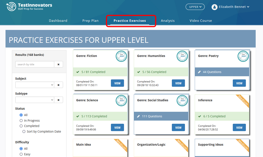Click the SSAT badge on Genre: Humanities card
263x157 pixels.
182,56
